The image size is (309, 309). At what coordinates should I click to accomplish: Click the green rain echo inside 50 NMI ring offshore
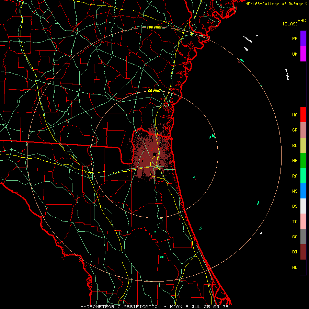(x=212, y=136)
